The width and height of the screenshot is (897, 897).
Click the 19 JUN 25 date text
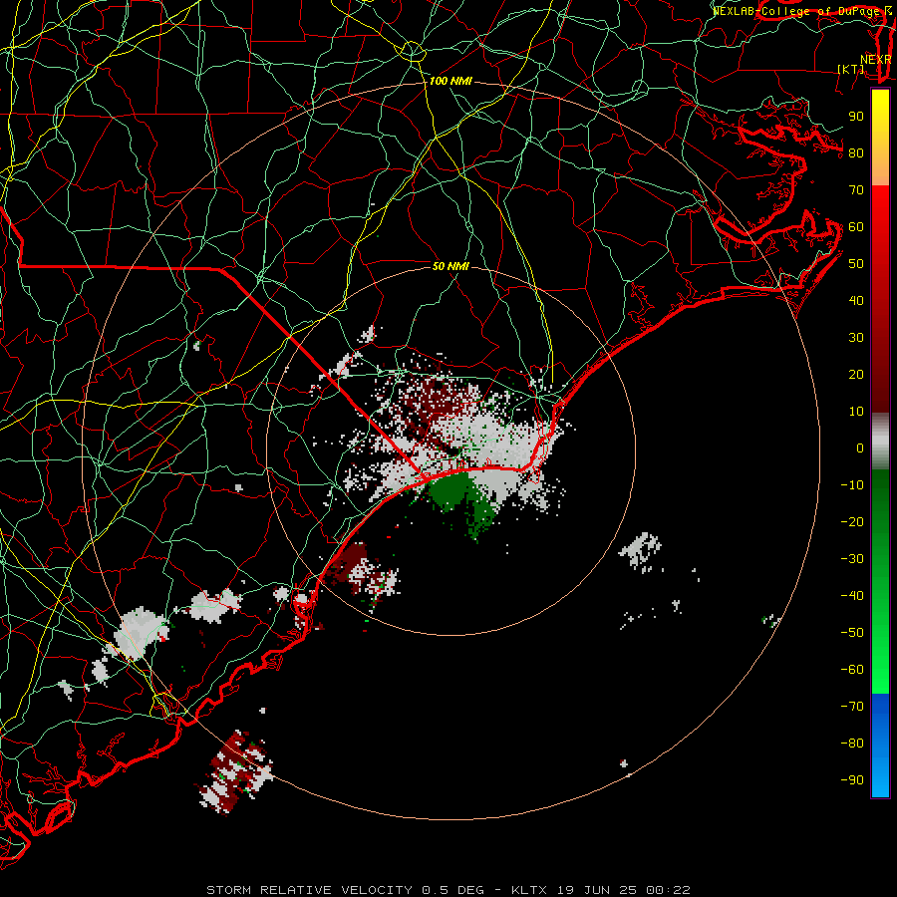597,890
